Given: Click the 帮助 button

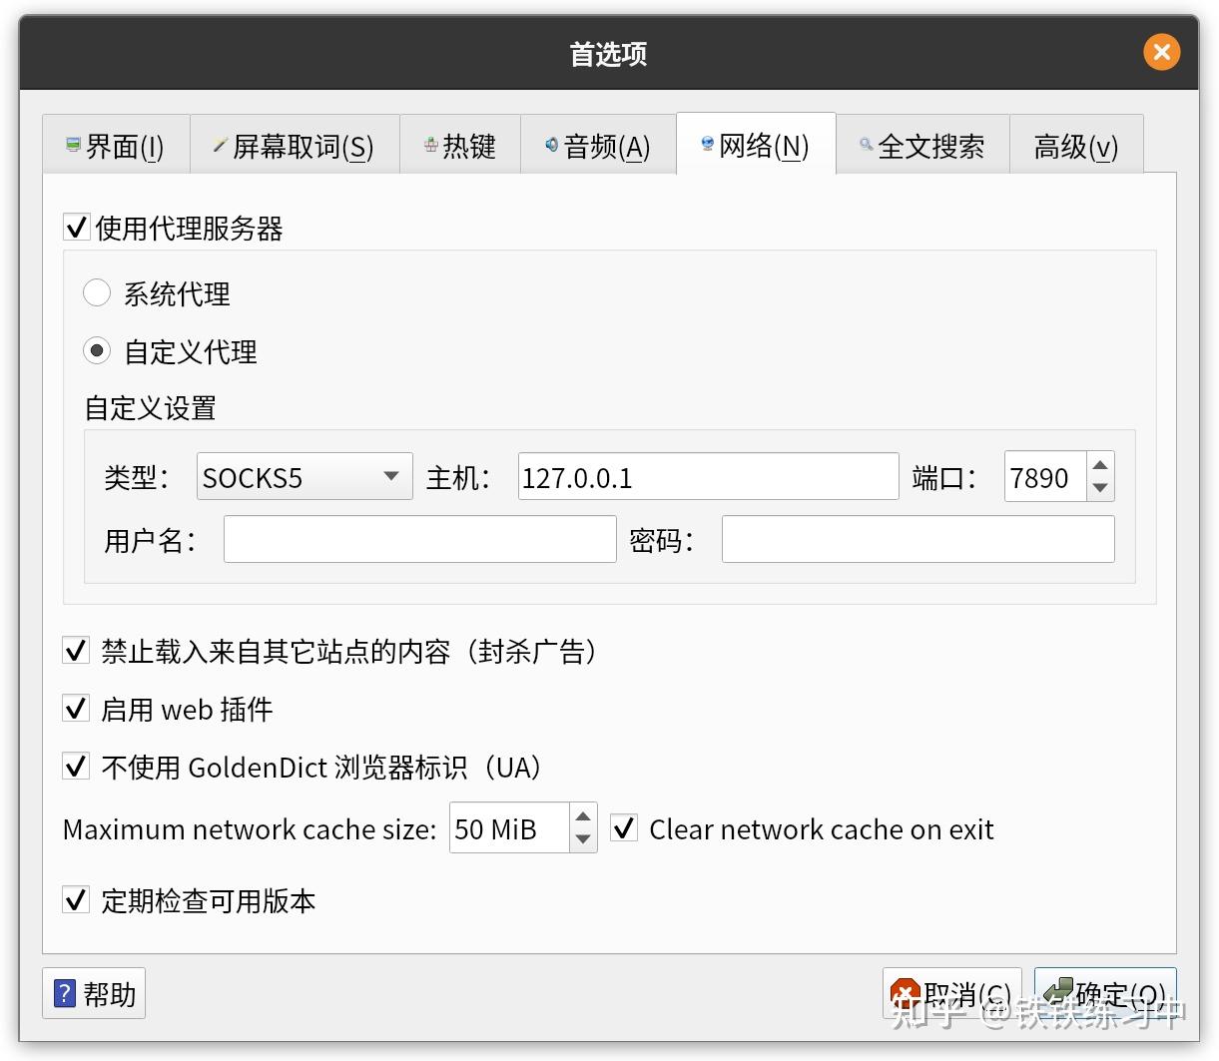Looking at the screenshot, I should [x=94, y=993].
